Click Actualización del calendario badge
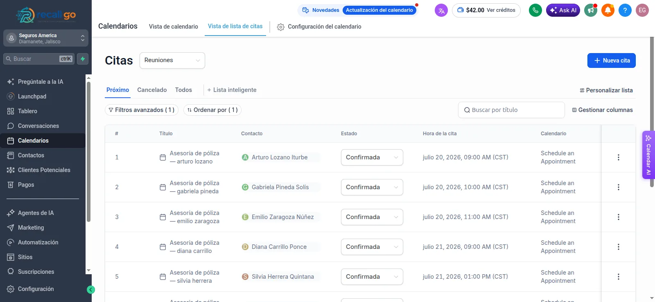The height and width of the screenshot is (302, 655). 379,10
